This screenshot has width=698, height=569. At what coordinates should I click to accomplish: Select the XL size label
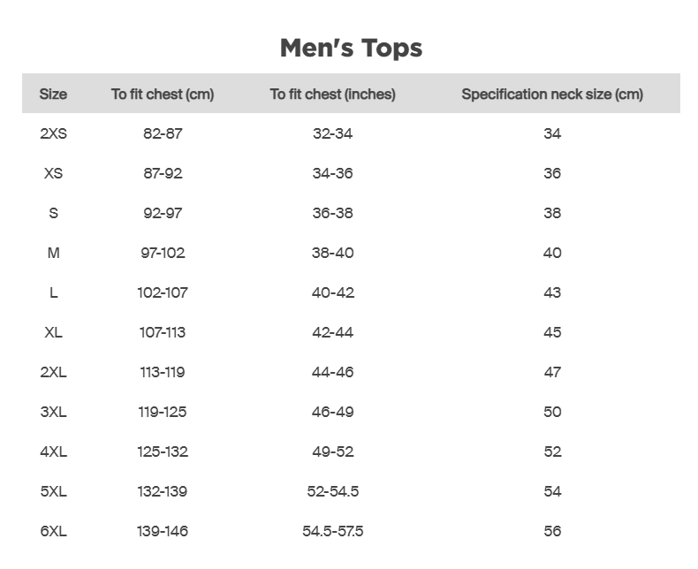(53, 332)
